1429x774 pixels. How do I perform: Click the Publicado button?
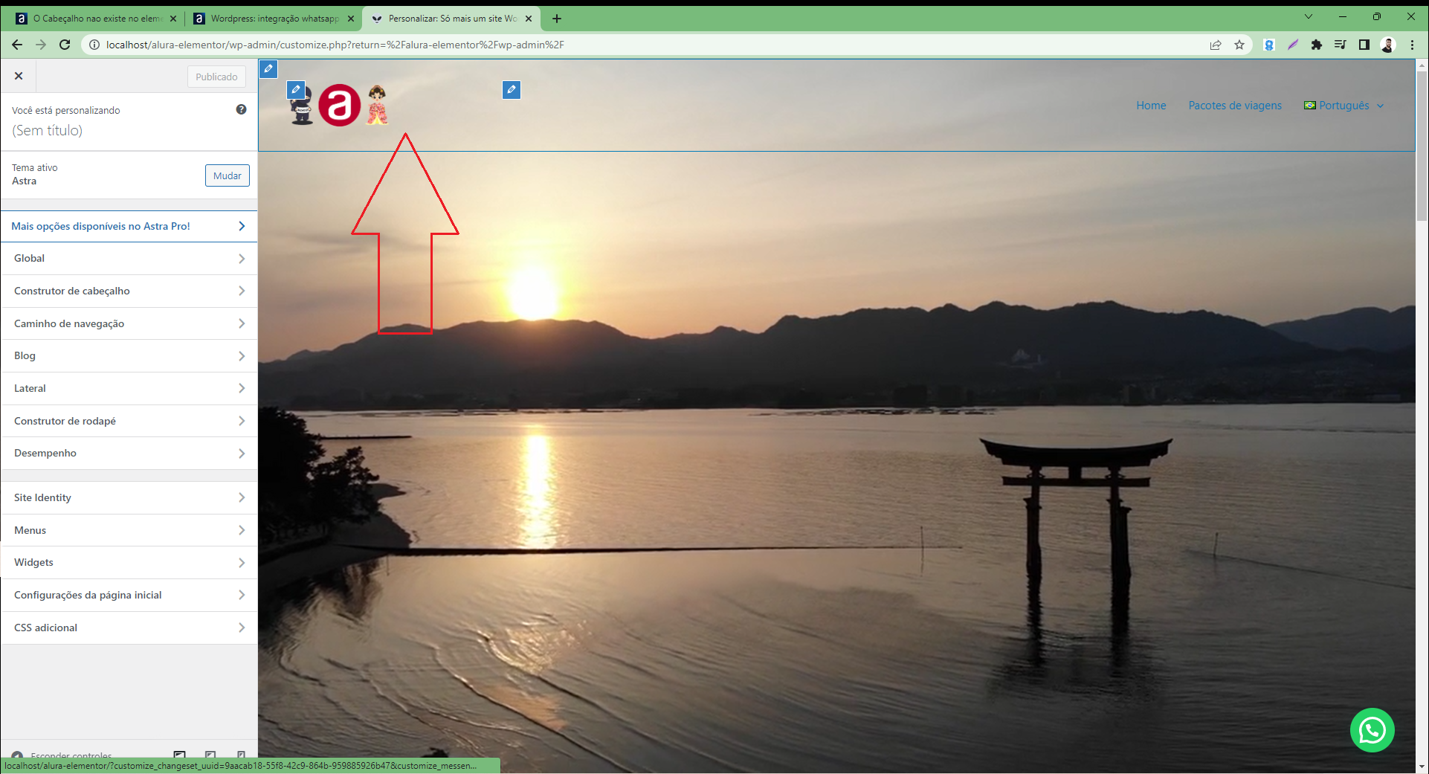click(216, 77)
